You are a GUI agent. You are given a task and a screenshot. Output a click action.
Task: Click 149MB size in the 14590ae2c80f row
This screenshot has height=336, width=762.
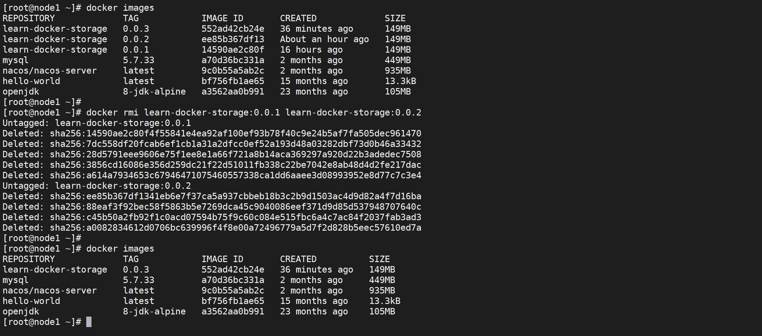point(398,50)
